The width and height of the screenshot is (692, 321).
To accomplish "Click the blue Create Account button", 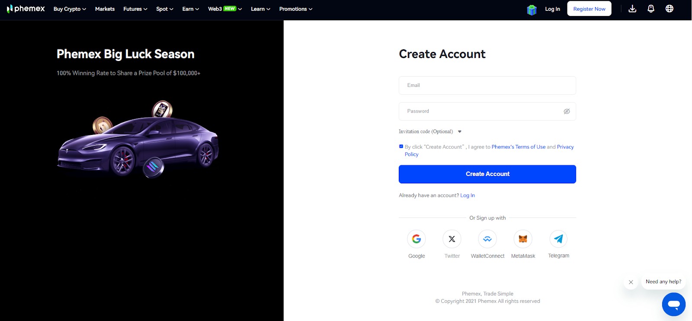I will coord(487,174).
